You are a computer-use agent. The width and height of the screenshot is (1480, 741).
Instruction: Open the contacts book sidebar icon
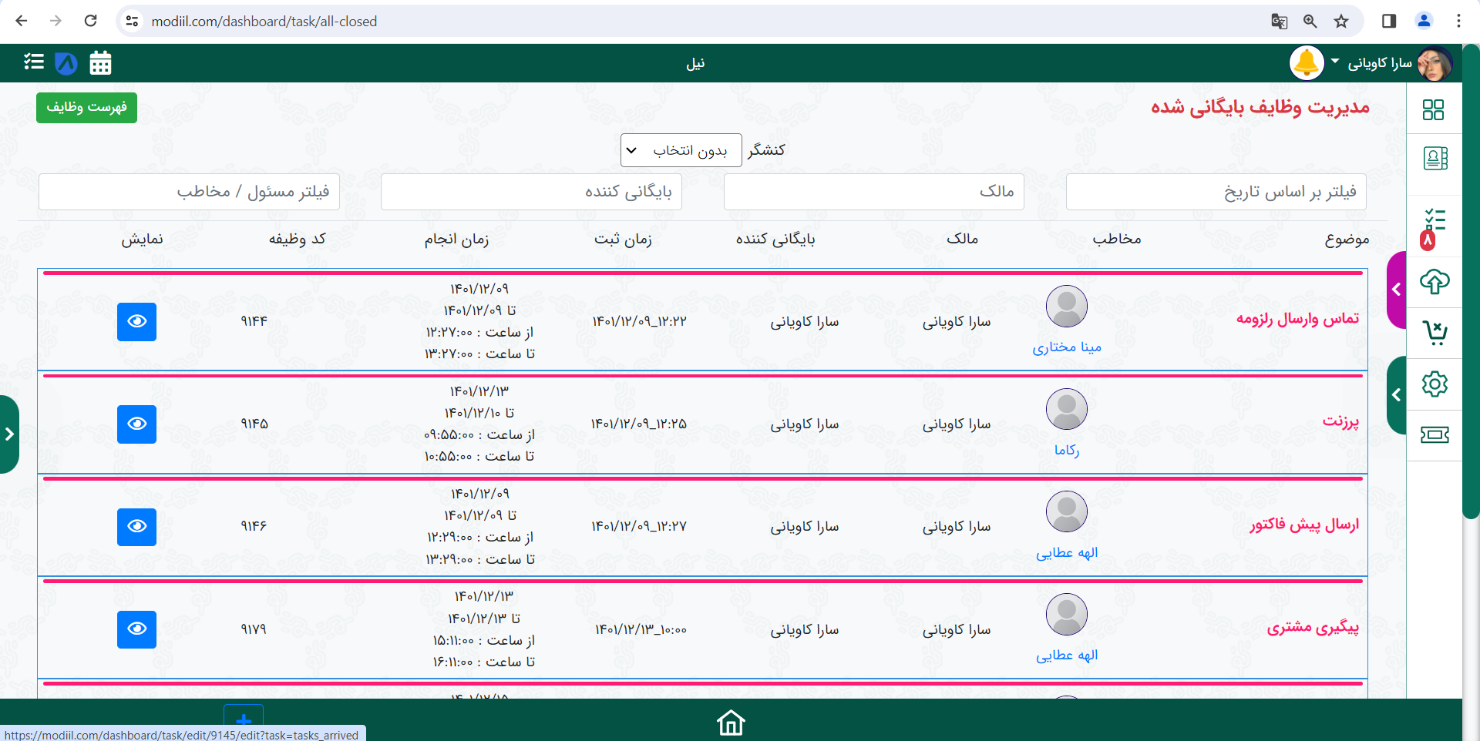[x=1435, y=159]
